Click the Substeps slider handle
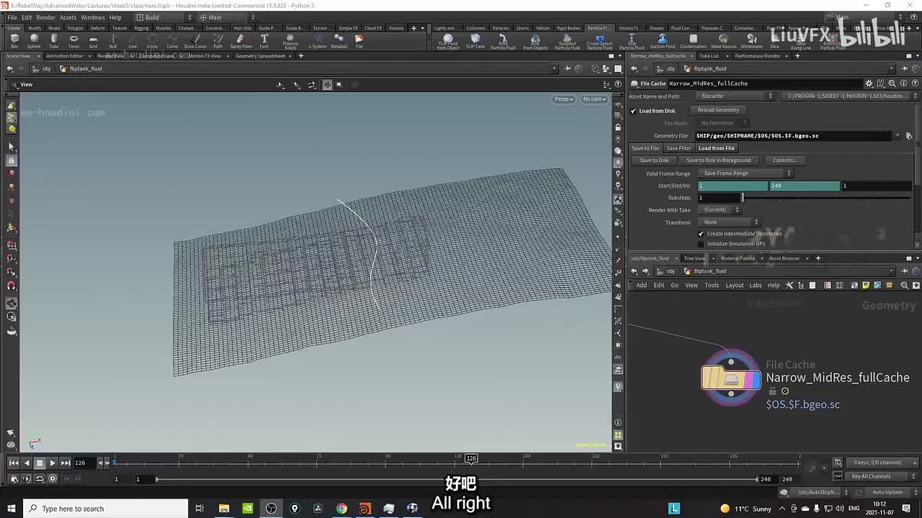922x518 pixels. tap(743, 198)
